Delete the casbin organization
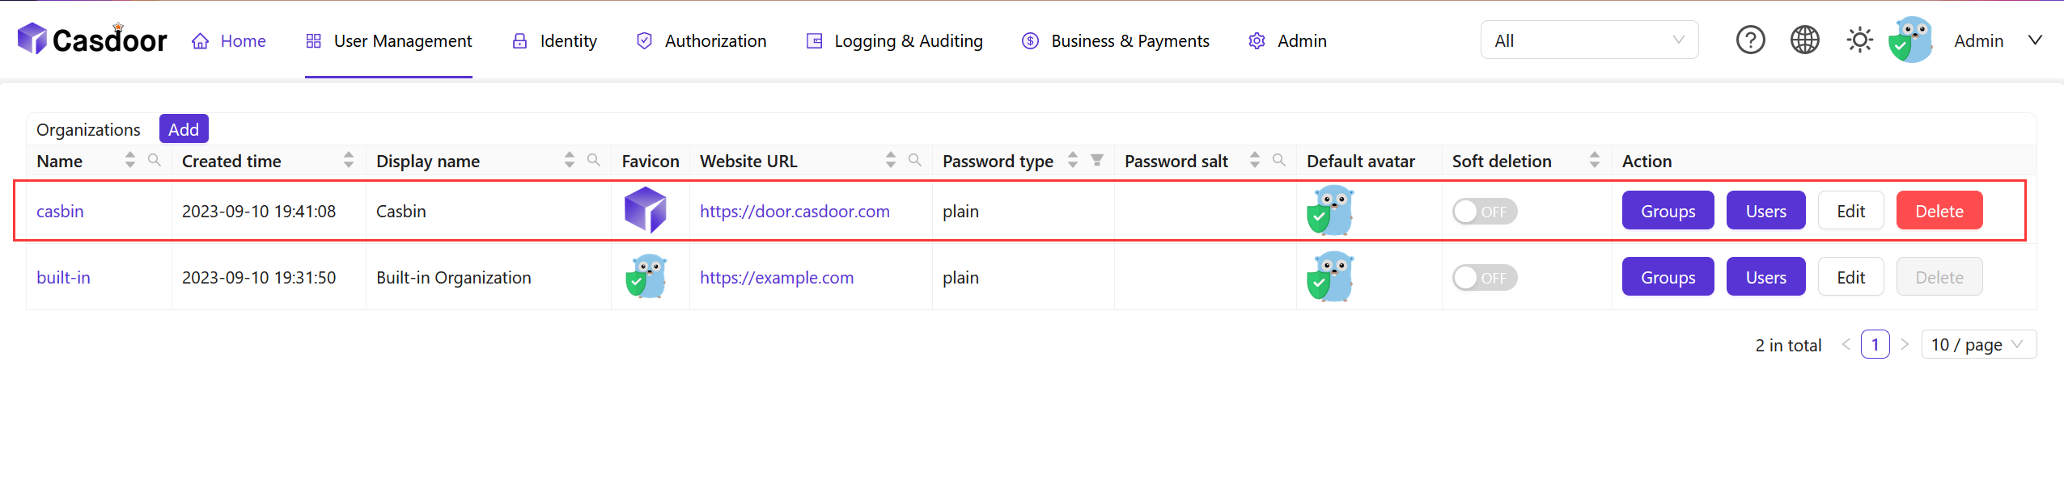Viewport: 2064px width, 479px height. 1939,212
